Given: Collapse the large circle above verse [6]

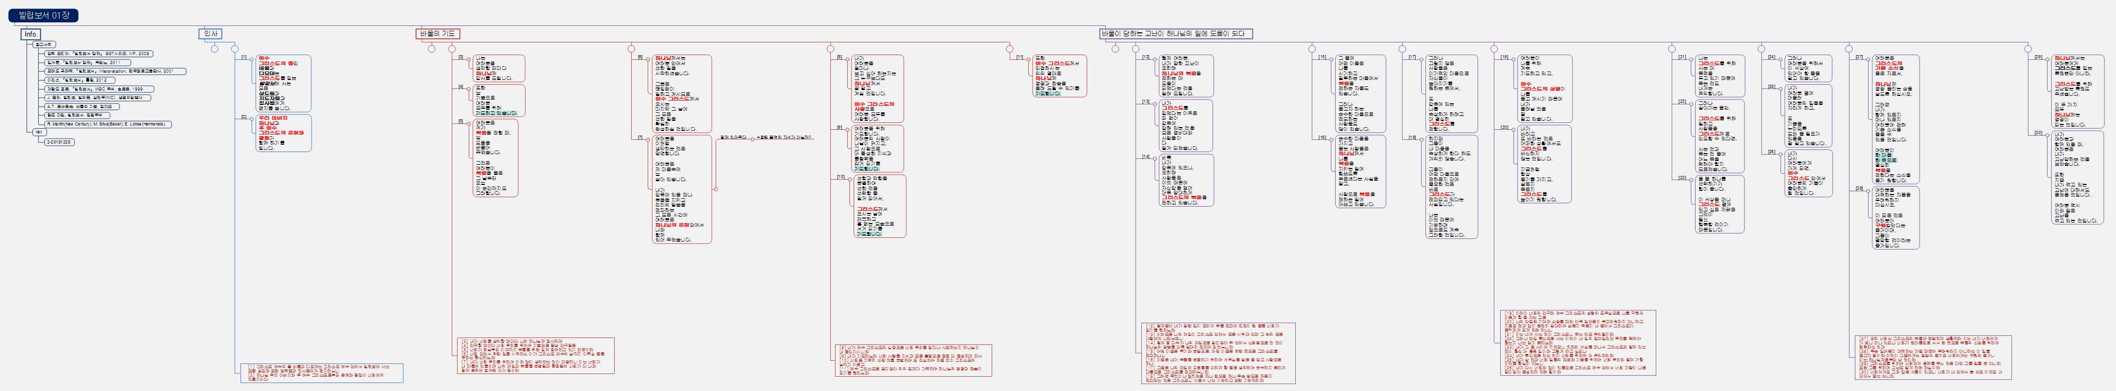Looking at the screenshot, I should tap(632, 48).
